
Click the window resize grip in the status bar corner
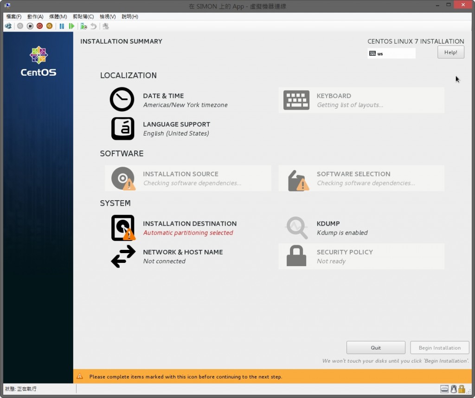click(x=469, y=391)
